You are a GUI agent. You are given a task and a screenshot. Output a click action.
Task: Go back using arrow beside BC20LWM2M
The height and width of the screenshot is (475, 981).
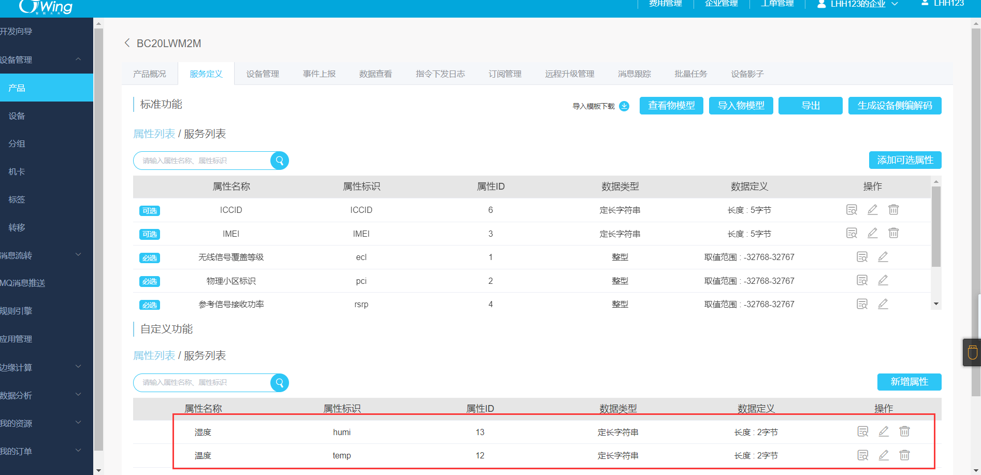click(x=127, y=43)
